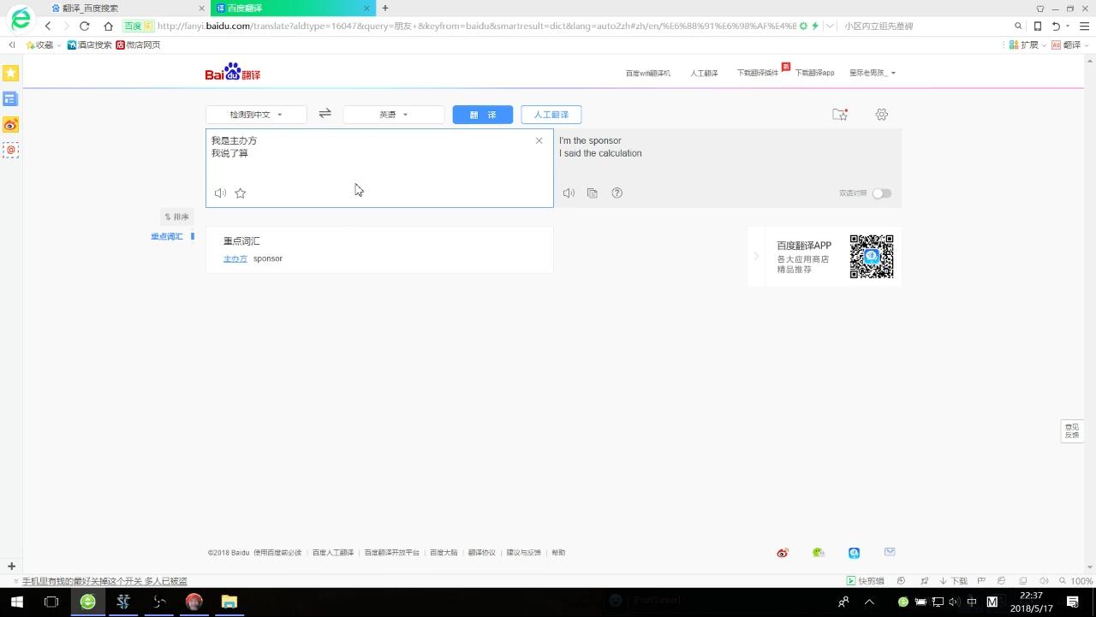
Task: Click the 人工翻译 outlined button
Action: 551,115
